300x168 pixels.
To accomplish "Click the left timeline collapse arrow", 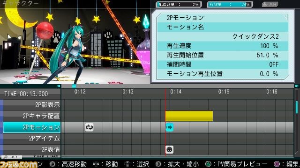I will pos(58,86).
